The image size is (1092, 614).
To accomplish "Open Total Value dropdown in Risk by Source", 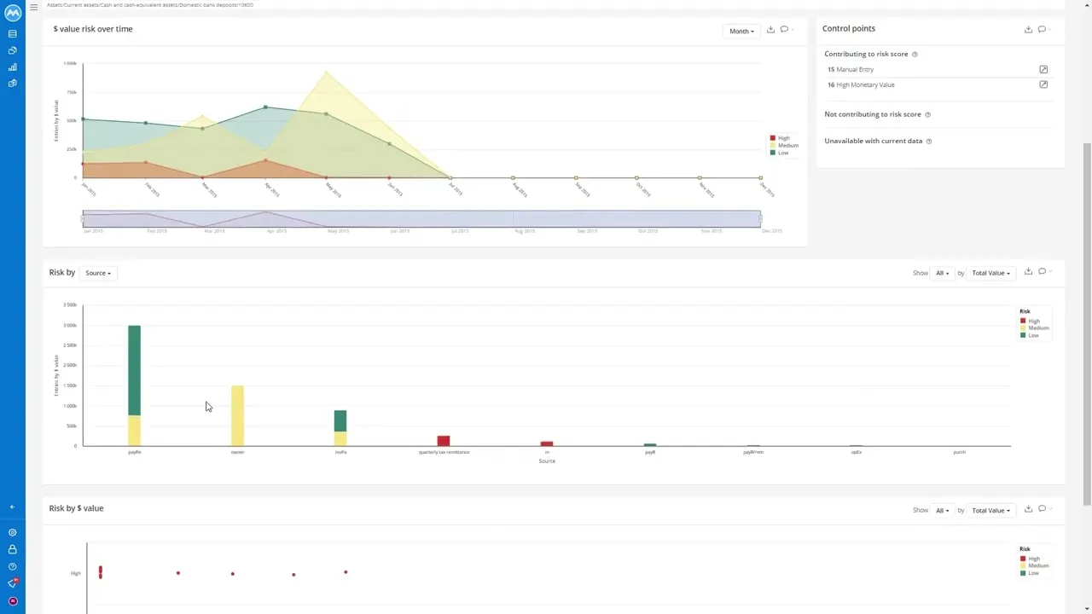I will (990, 273).
